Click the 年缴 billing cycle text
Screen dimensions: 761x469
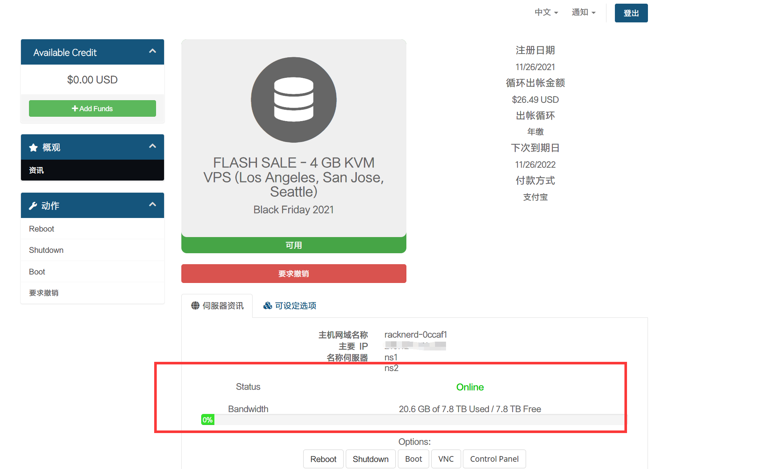click(x=535, y=132)
